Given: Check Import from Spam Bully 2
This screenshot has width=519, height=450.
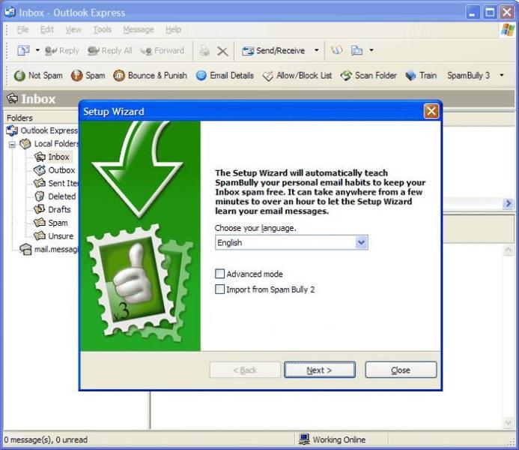Looking at the screenshot, I should [220, 289].
